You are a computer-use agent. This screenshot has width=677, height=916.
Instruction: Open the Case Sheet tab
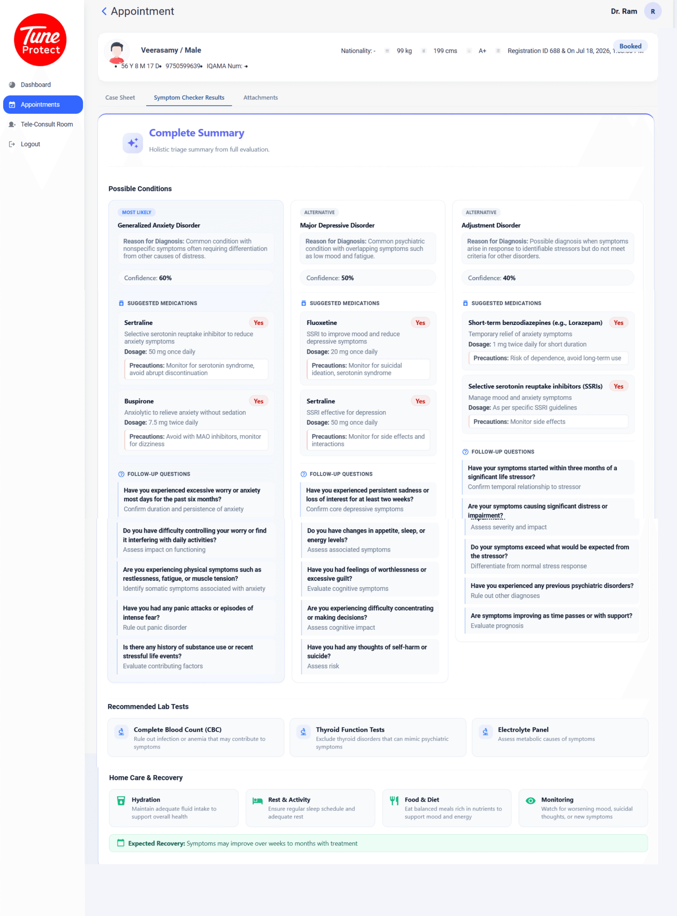[120, 98]
